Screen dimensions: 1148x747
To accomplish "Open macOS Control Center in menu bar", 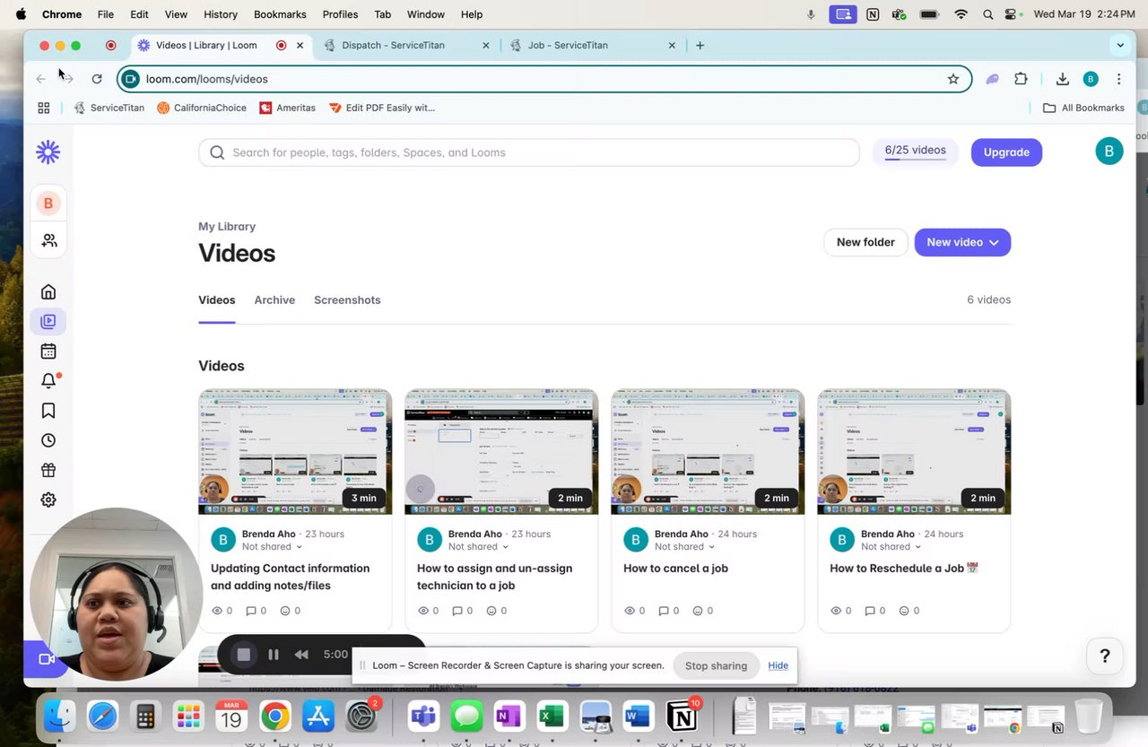I will (1013, 14).
